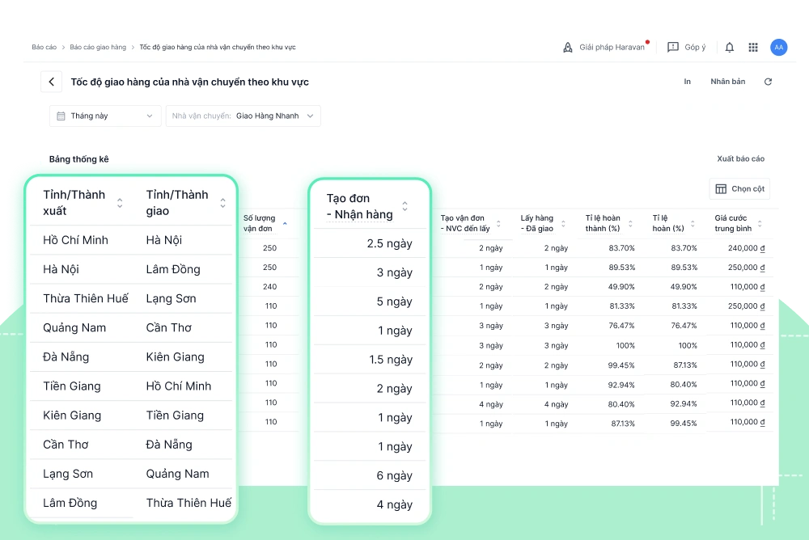The height and width of the screenshot is (540, 809).
Task: Select Lạng Sơn in Tỉnh/Thành giao column
Action: (x=171, y=298)
